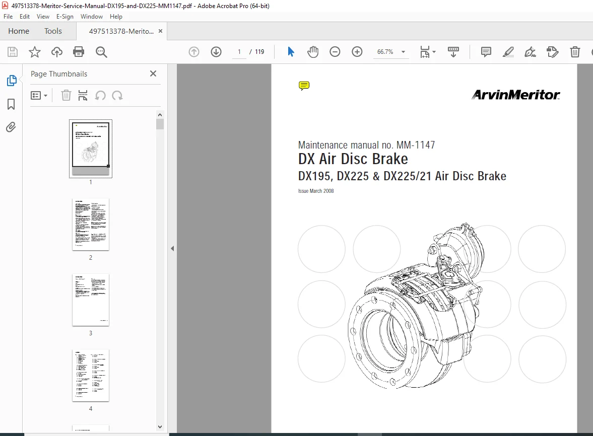This screenshot has width=593, height=436.
Task: Print the document with printer icon
Action: tap(79, 52)
